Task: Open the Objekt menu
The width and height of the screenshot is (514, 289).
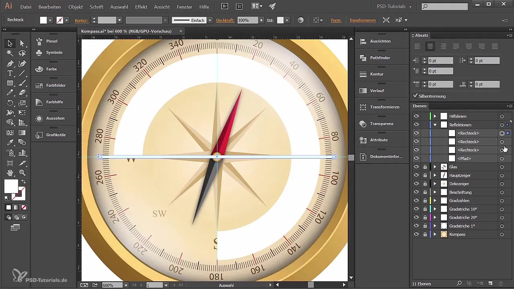Action: tap(75, 7)
